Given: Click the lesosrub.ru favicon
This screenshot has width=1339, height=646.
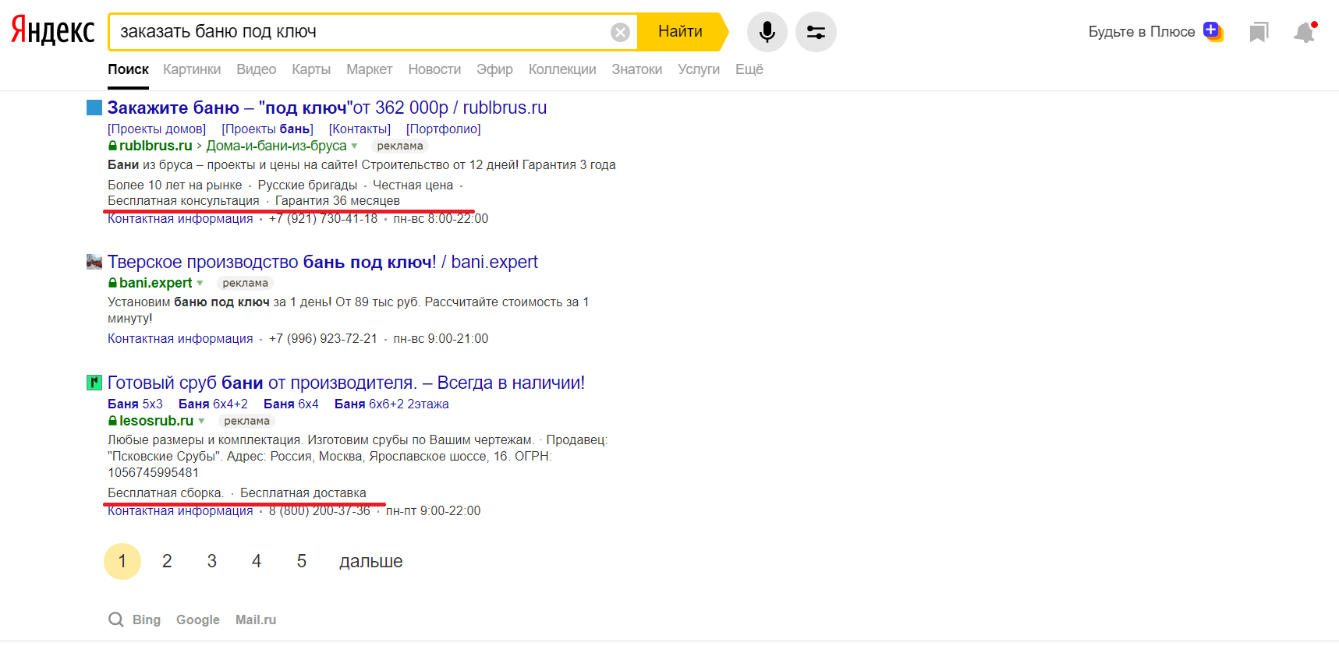Looking at the screenshot, I should 94,383.
